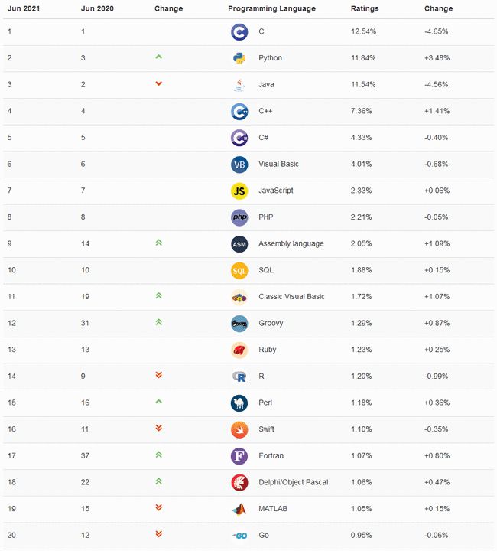Viewport: 497px width, 551px height.
Task: Click the PHP logo icon
Action: (x=239, y=217)
